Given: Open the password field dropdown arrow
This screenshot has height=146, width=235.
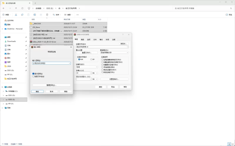Looking at the screenshot, I should [69, 63].
